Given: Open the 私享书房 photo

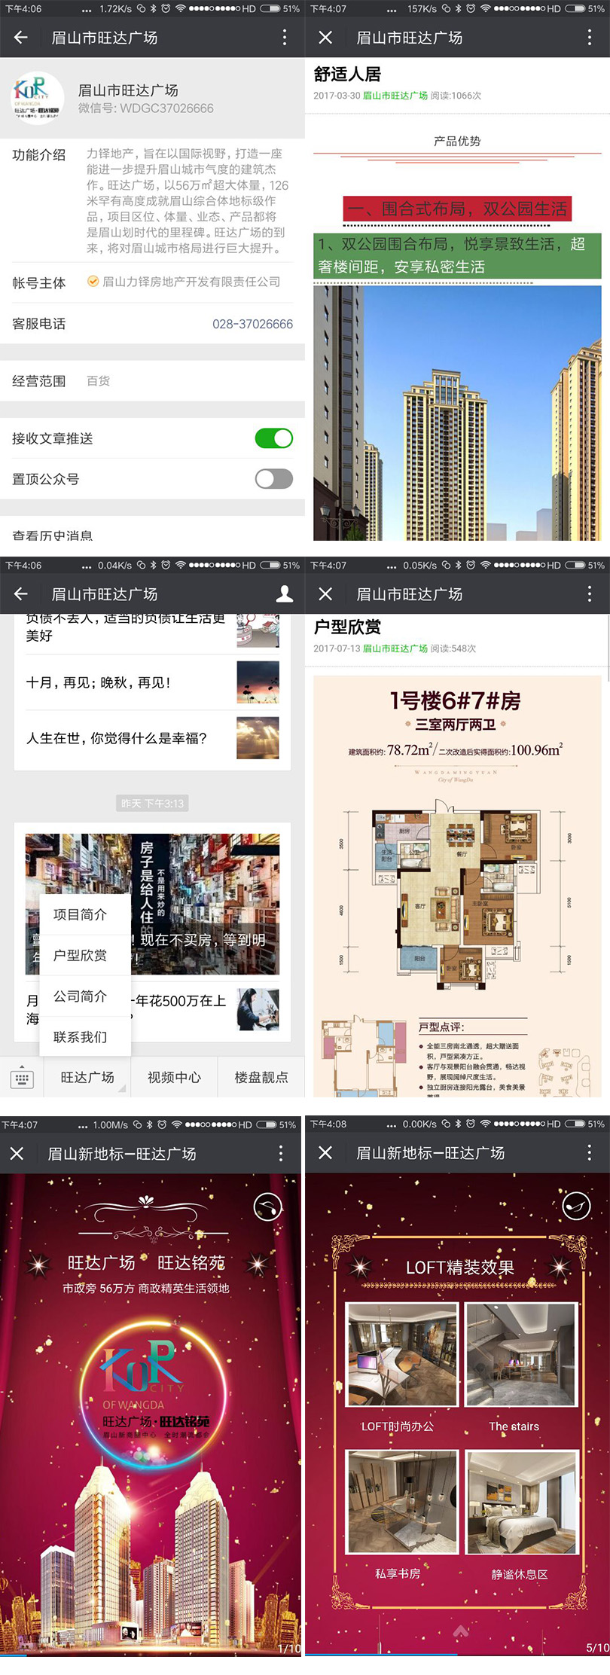Looking at the screenshot, I should [402, 1502].
